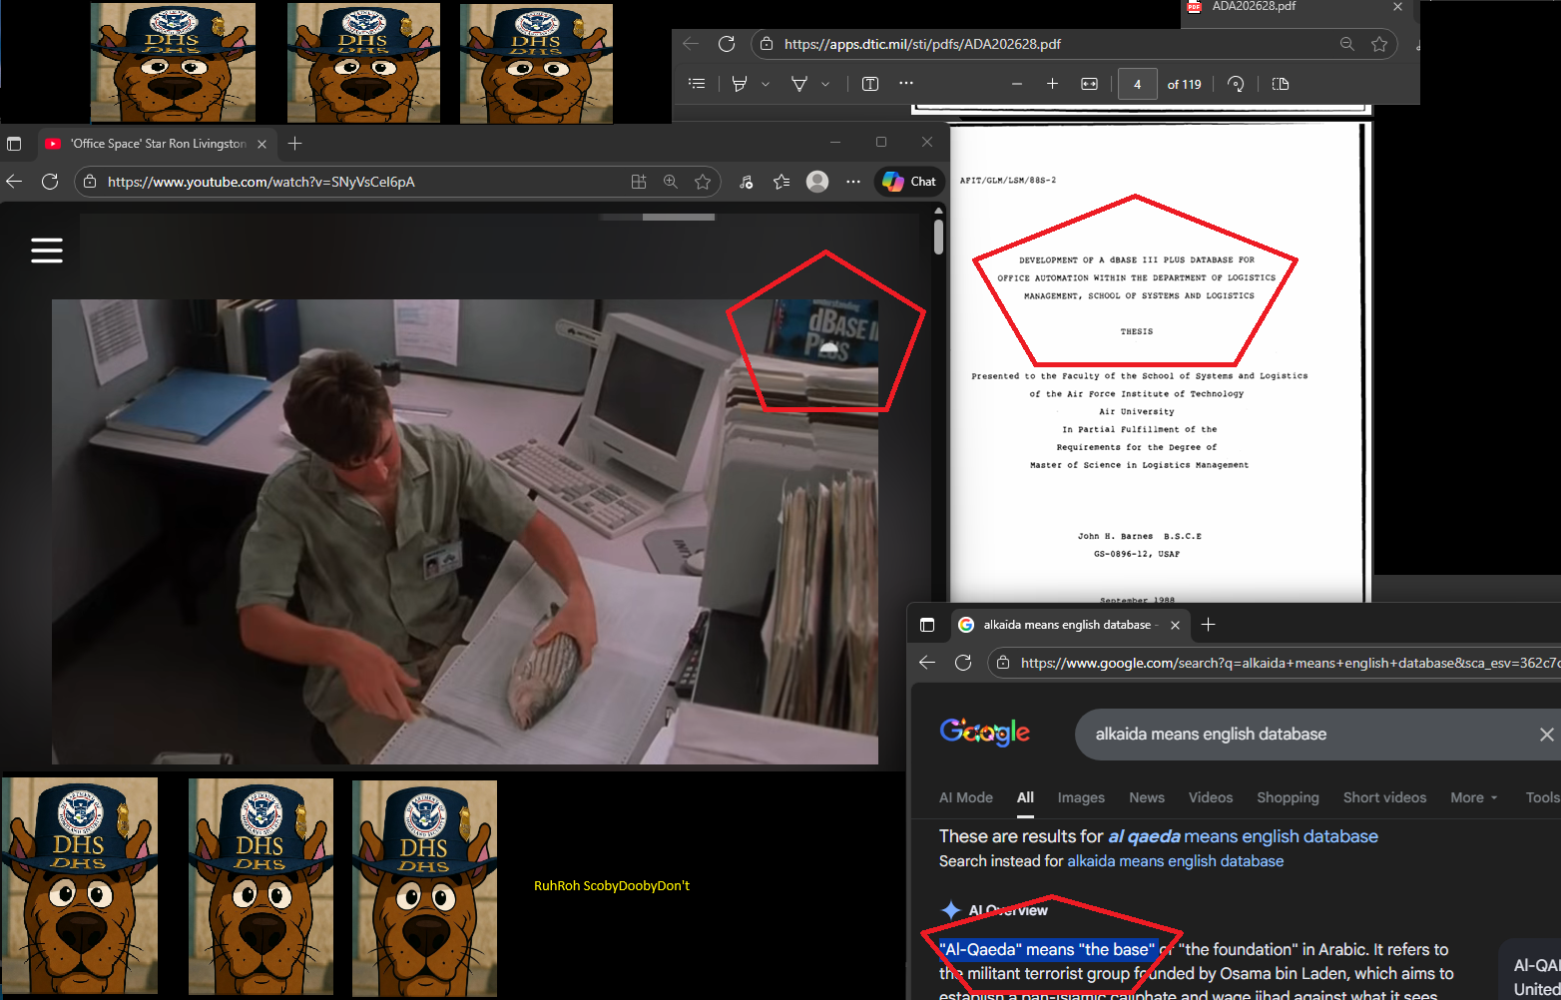This screenshot has height=1000, width=1561.
Task: Click the YouTube page vertical scrollbar thumb
Action: (x=938, y=237)
